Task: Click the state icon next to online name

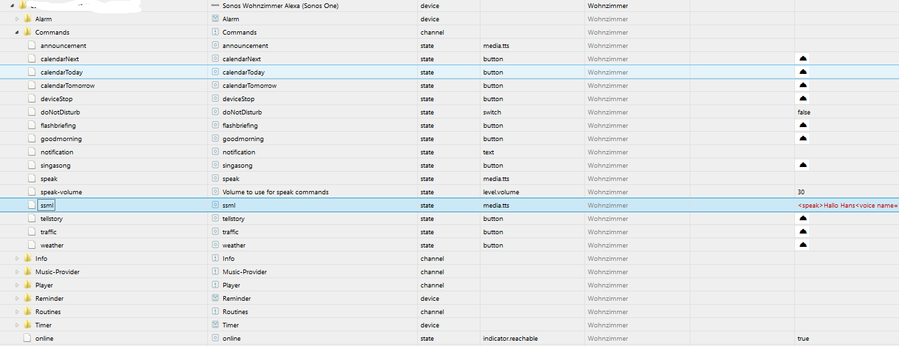Action: [x=215, y=338]
